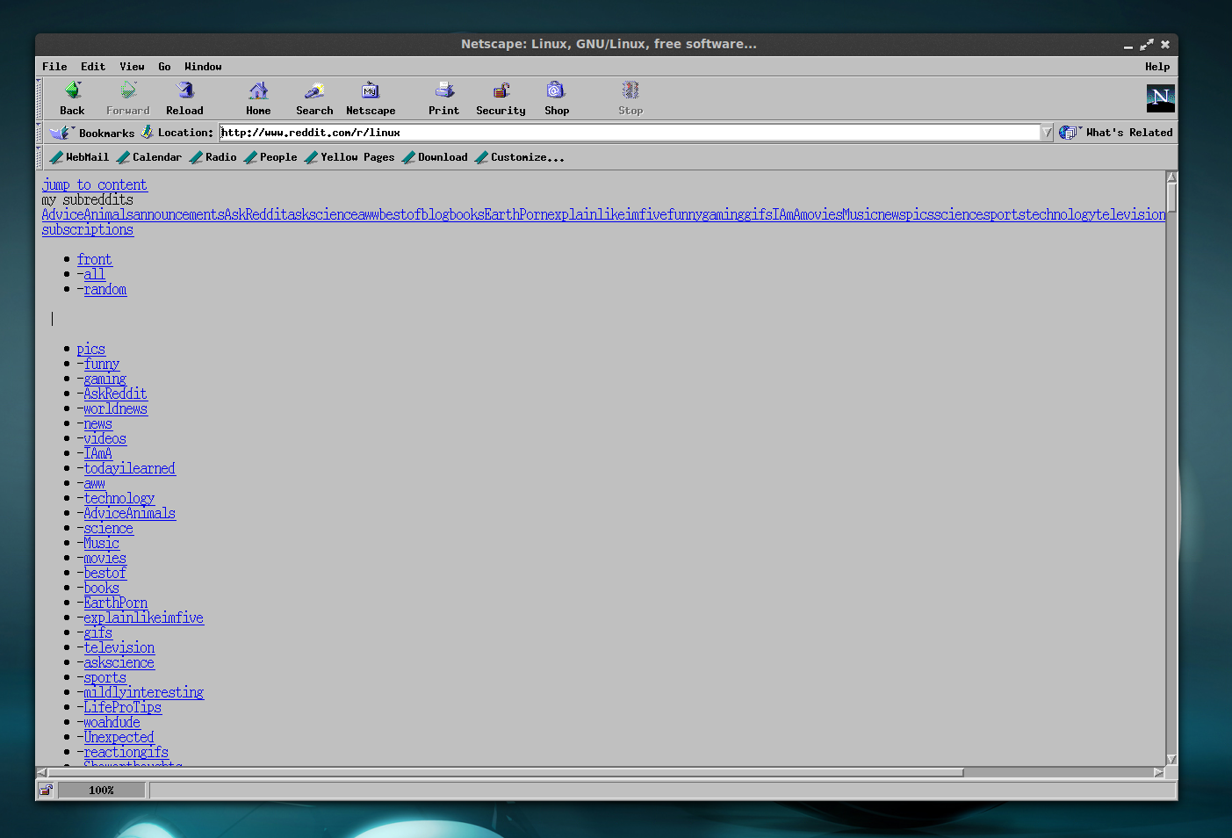
Task: Click the 'front' link
Action: click(95, 260)
